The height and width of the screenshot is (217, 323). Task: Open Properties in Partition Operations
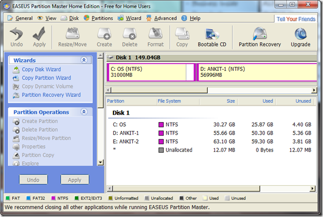(x=34, y=147)
